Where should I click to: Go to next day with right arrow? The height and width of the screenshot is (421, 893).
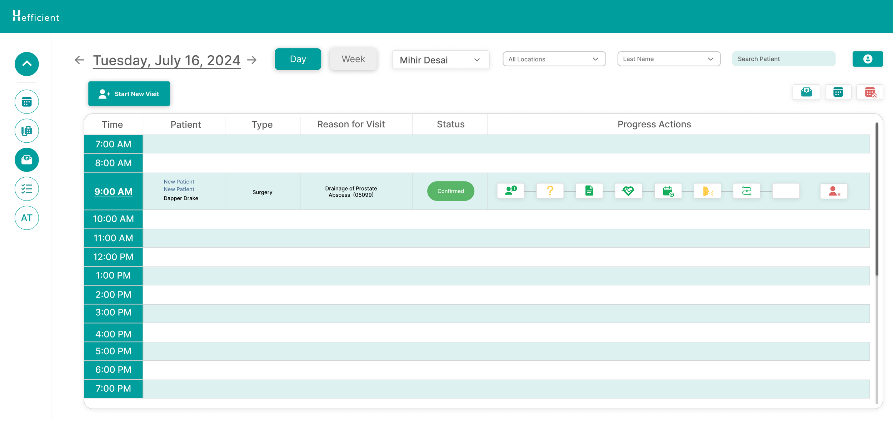(252, 60)
